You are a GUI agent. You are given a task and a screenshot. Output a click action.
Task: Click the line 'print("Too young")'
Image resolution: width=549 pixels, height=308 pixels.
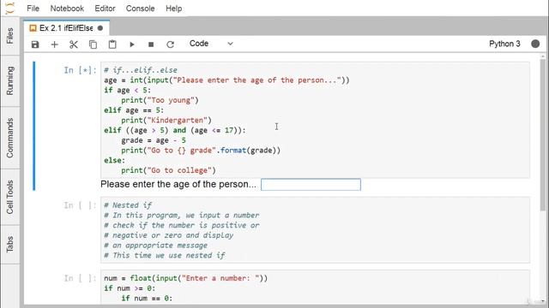pos(160,100)
